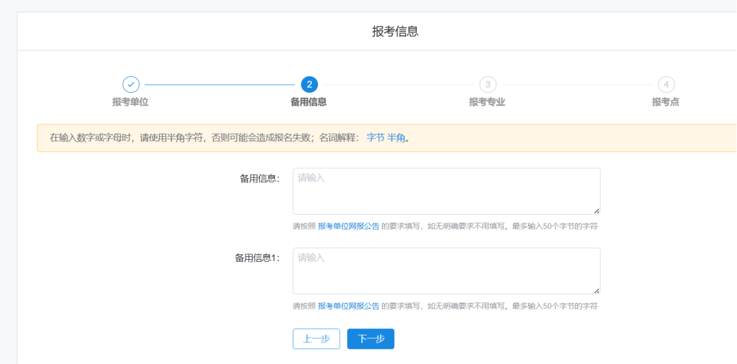Select the 报考专业 step label

(x=487, y=102)
